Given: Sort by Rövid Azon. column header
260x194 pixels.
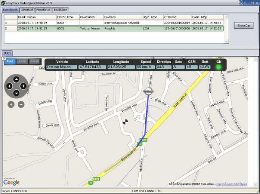Looking at the screenshot, I should (91, 17).
